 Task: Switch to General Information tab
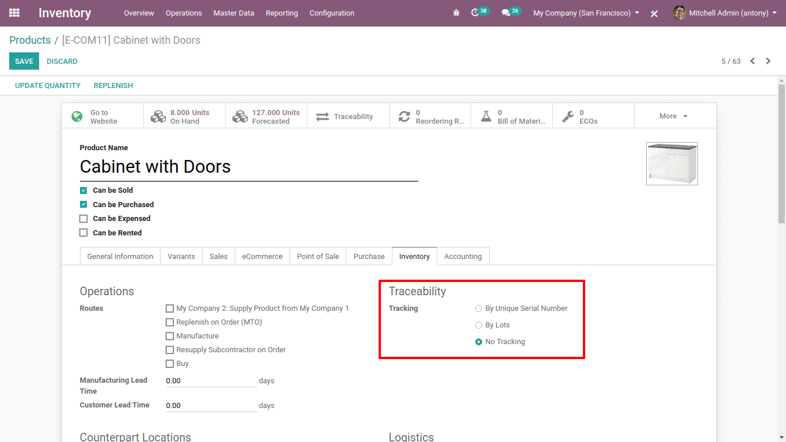pos(120,257)
